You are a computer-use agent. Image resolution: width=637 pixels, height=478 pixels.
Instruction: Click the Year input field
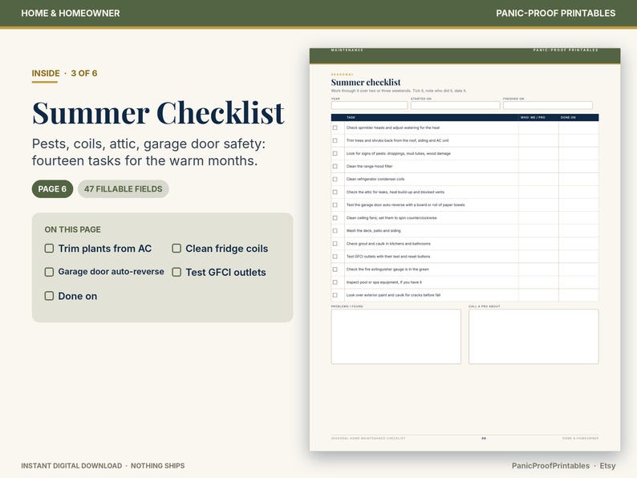point(369,106)
